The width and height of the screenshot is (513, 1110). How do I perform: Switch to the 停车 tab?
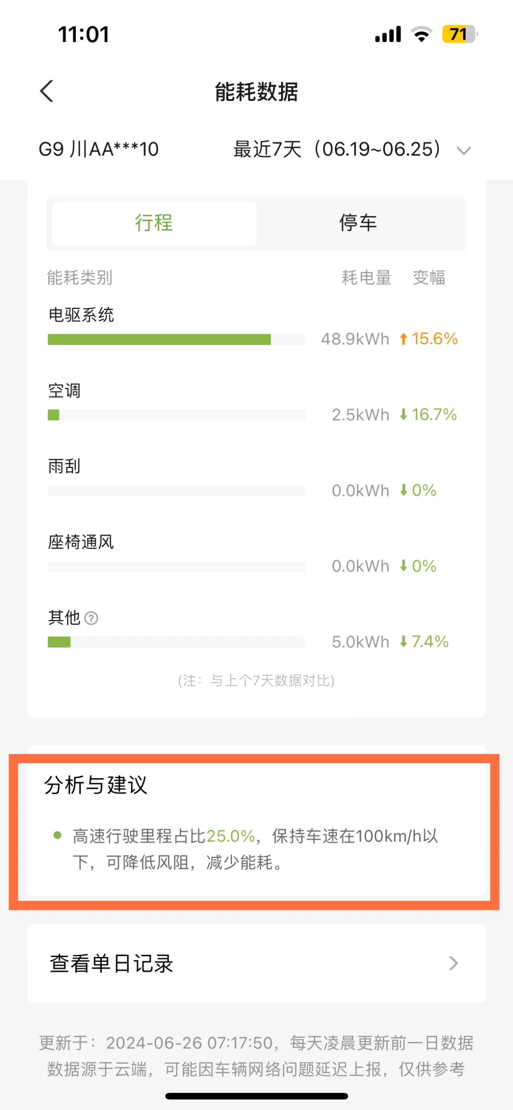358,223
